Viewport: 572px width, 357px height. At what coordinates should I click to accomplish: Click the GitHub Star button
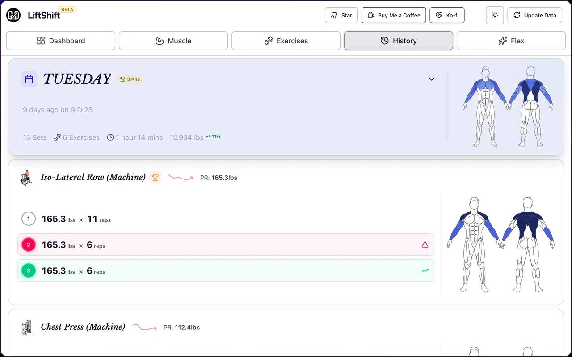(x=341, y=15)
